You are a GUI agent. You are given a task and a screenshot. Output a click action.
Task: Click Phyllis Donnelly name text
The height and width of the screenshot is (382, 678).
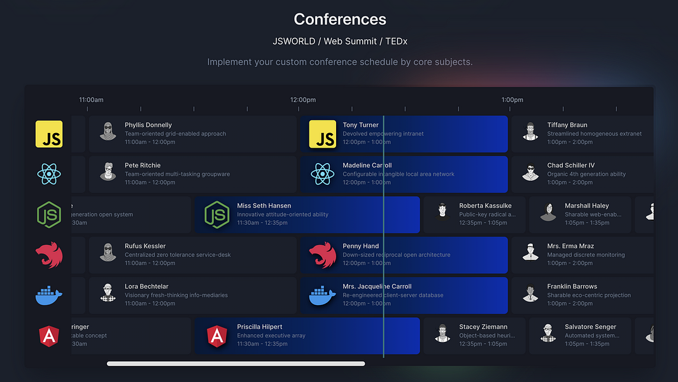click(148, 125)
